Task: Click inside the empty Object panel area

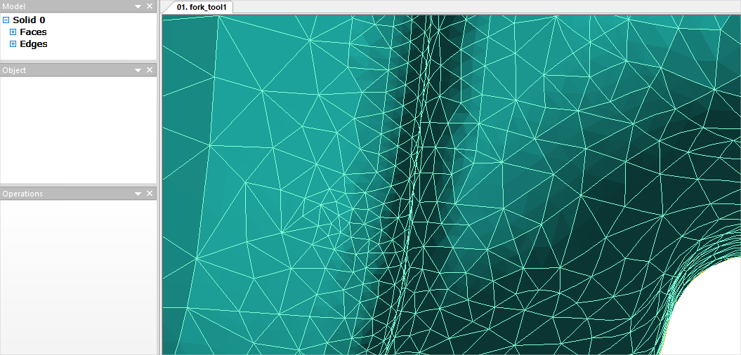Action: point(77,130)
